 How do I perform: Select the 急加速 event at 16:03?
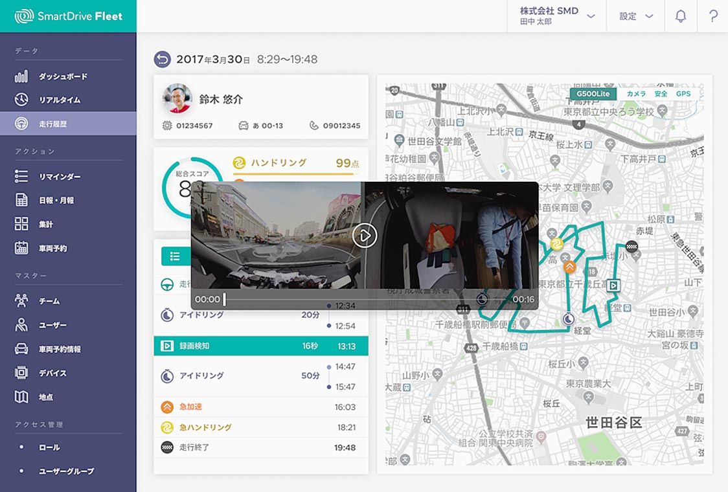tap(260, 407)
